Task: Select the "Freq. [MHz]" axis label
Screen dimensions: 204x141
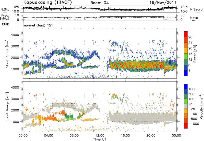Action: [5, 17]
